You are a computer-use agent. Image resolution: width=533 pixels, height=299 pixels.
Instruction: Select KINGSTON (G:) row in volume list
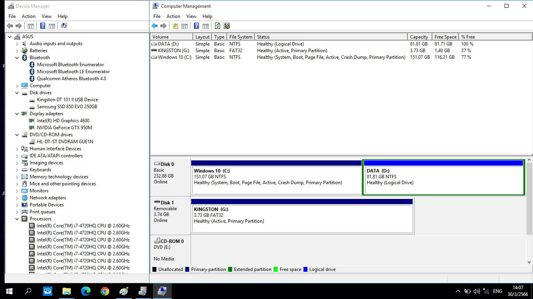pos(341,51)
